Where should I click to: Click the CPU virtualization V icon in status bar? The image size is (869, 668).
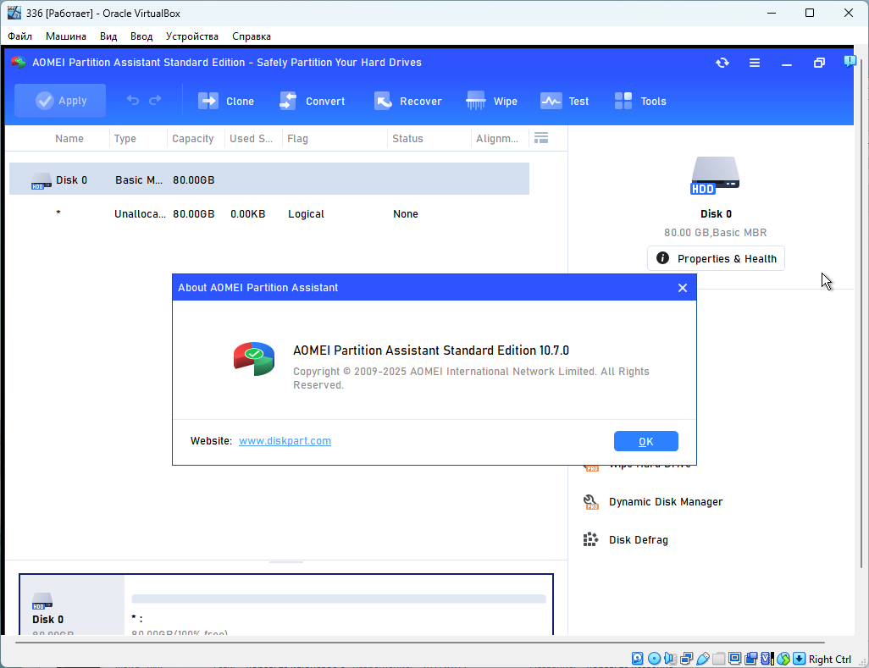click(x=767, y=658)
